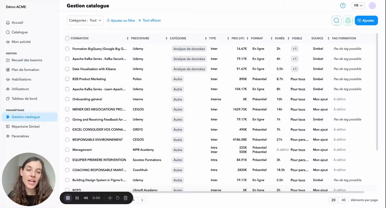
Task: Sort by the DURÉE column arrows
Action: (288, 38)
